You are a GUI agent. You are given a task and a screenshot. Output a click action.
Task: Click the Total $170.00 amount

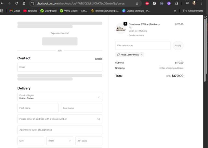pos(177,76)
